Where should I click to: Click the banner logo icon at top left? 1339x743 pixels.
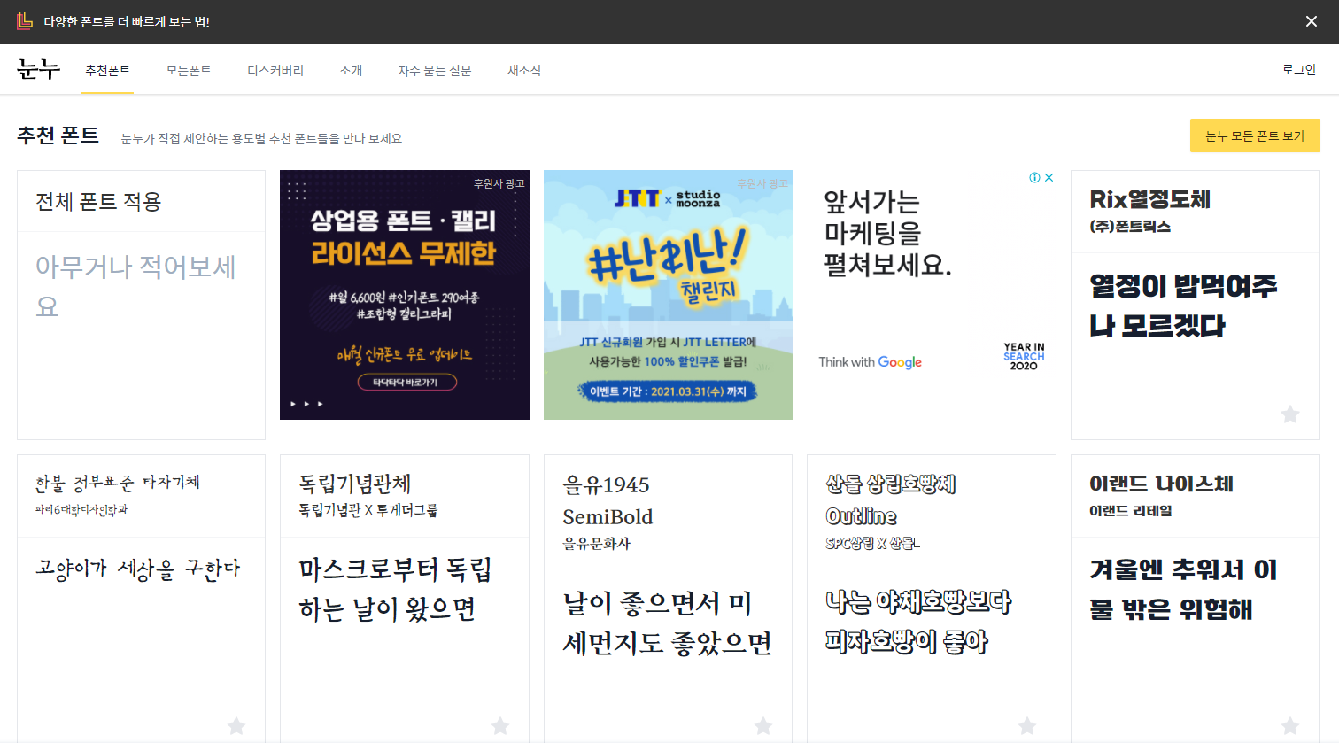click(x=25, y=21)
